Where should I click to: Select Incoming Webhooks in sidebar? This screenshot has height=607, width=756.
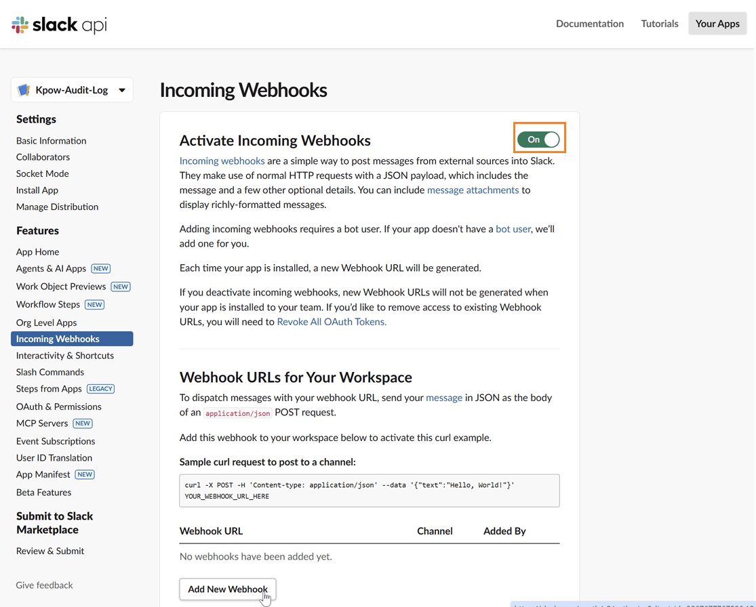(x=72, y=339)
